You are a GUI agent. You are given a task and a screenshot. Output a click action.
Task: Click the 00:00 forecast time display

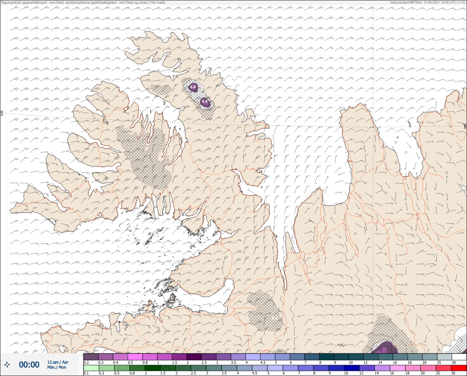[x=29, y=365]
